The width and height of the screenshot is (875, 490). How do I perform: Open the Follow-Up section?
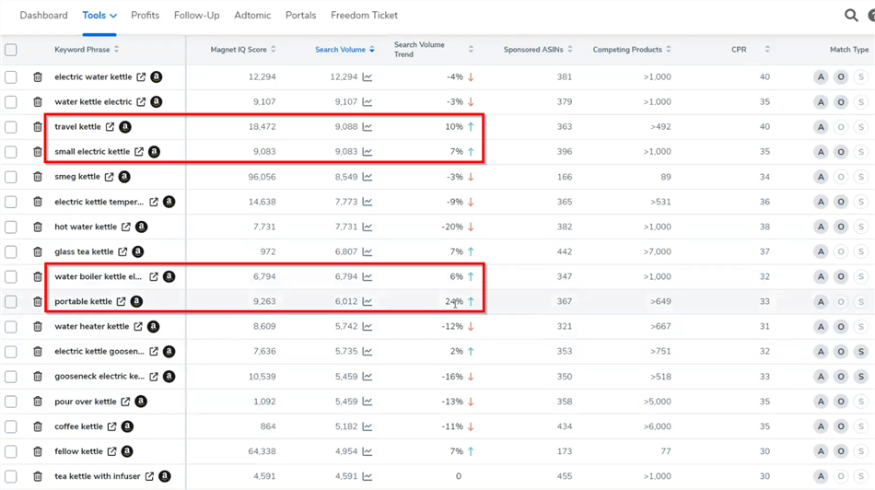pyautogui.click(x=196, y=16)
